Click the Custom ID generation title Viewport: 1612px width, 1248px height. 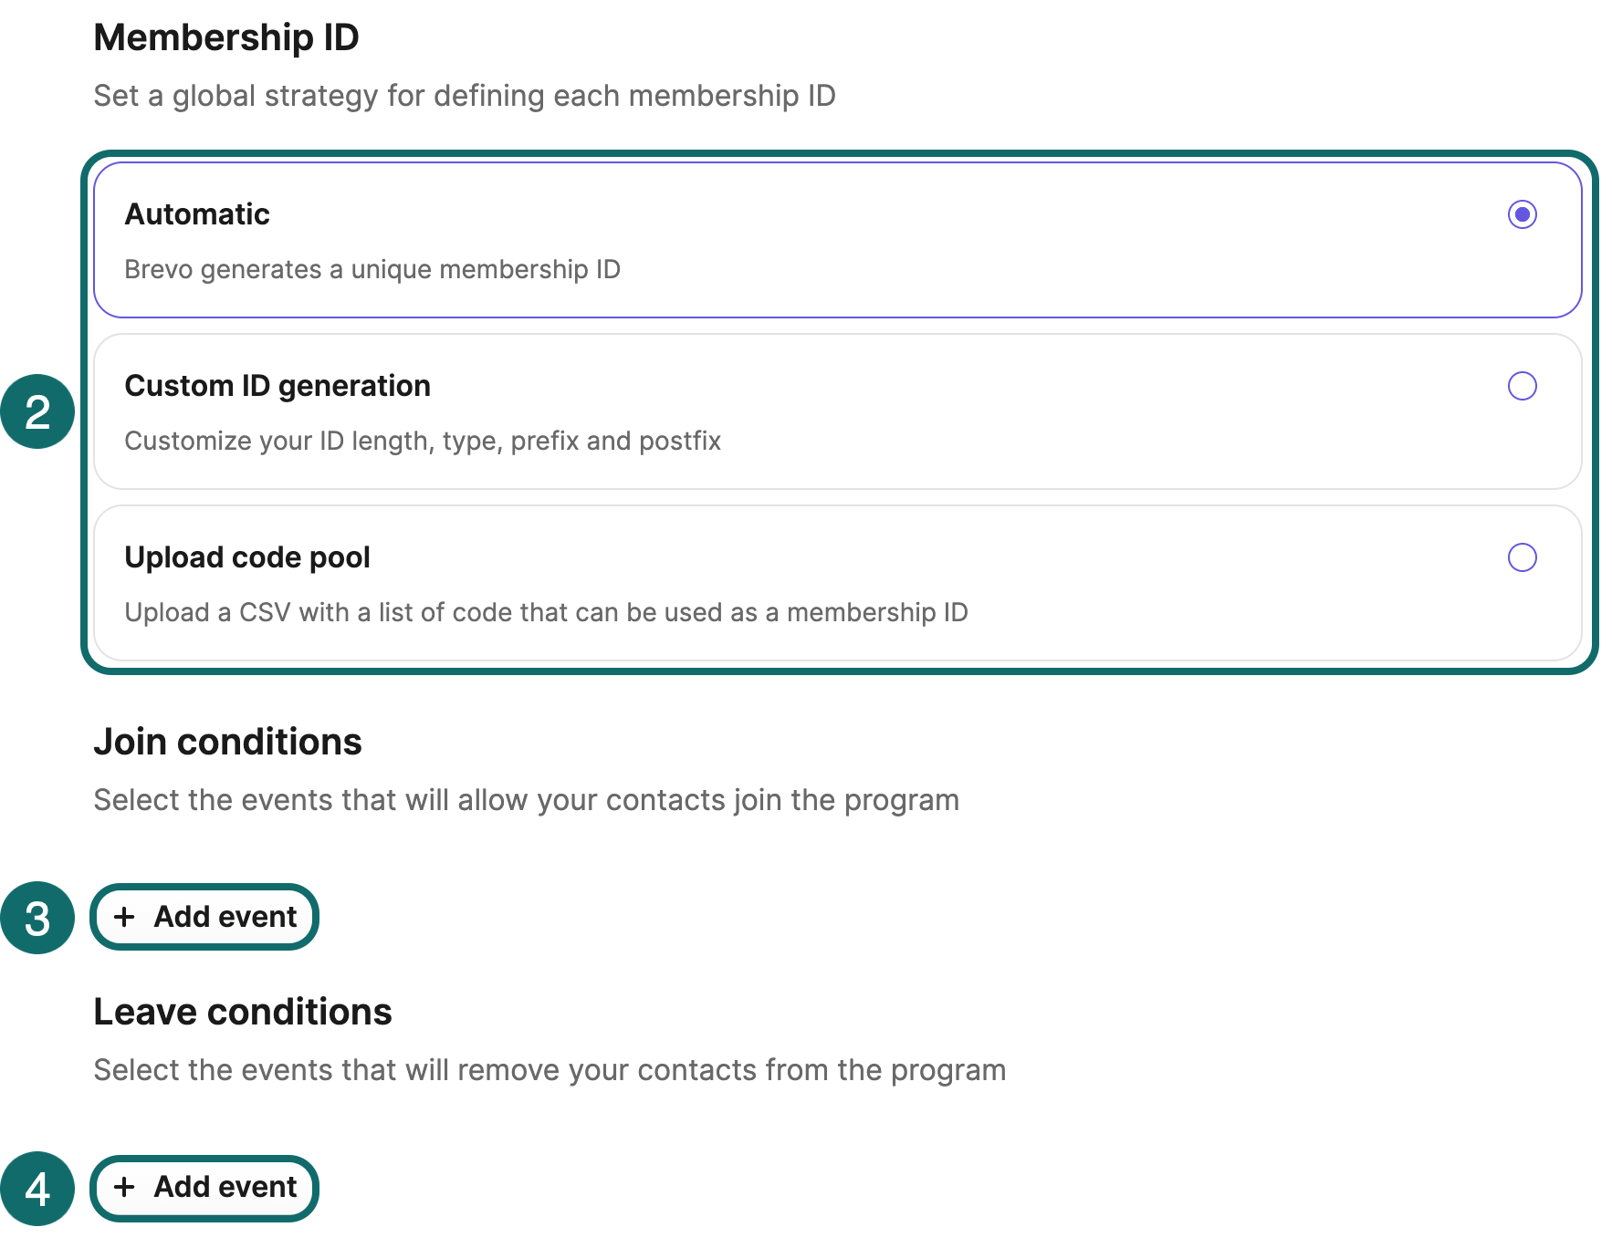(x=277, y=386)
